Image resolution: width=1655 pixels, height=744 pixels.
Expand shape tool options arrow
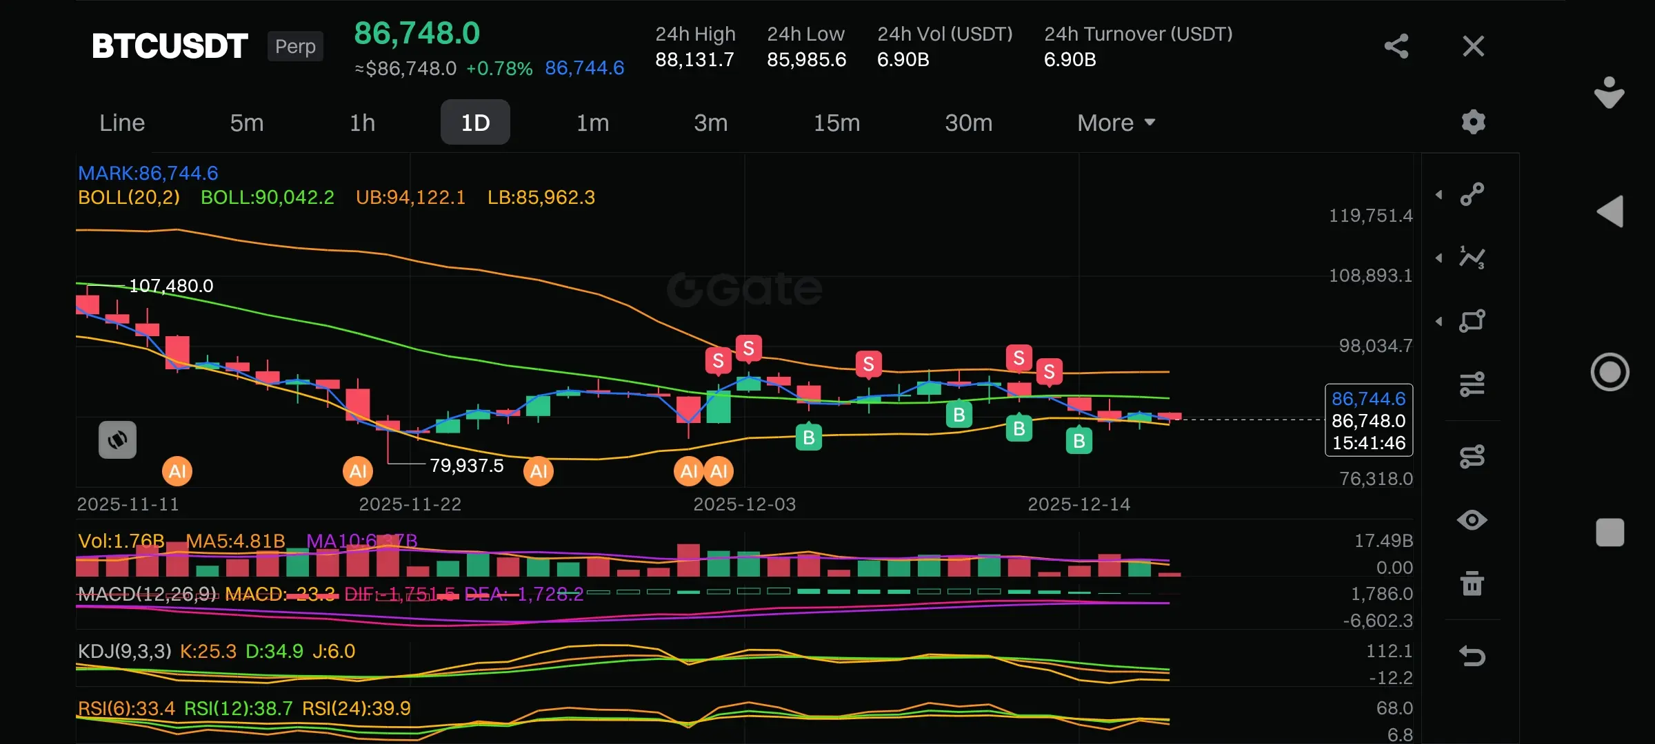[x=1439, y=322]
